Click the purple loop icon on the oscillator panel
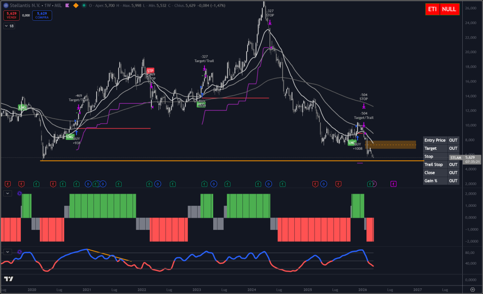Viewport: 483px width, 294px height. point(20,252)
